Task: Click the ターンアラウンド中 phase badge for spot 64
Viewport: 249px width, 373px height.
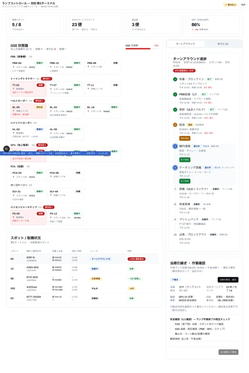Action: click(x=101, y=259)
